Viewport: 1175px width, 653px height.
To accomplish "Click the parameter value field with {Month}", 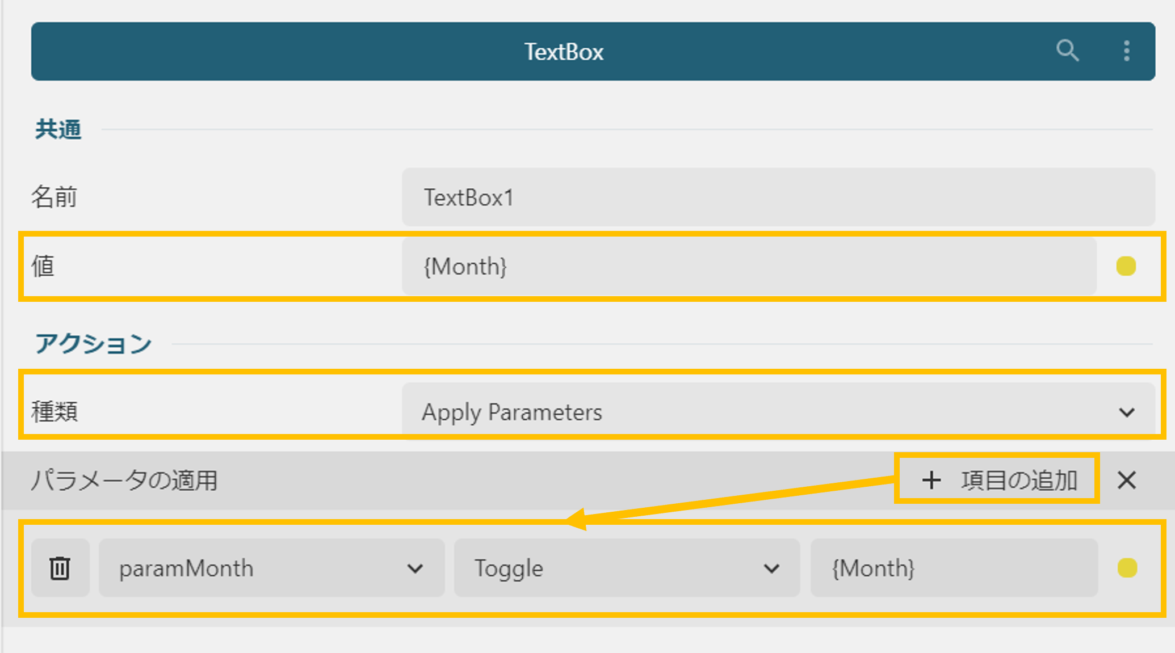I will tap(954, 568).
